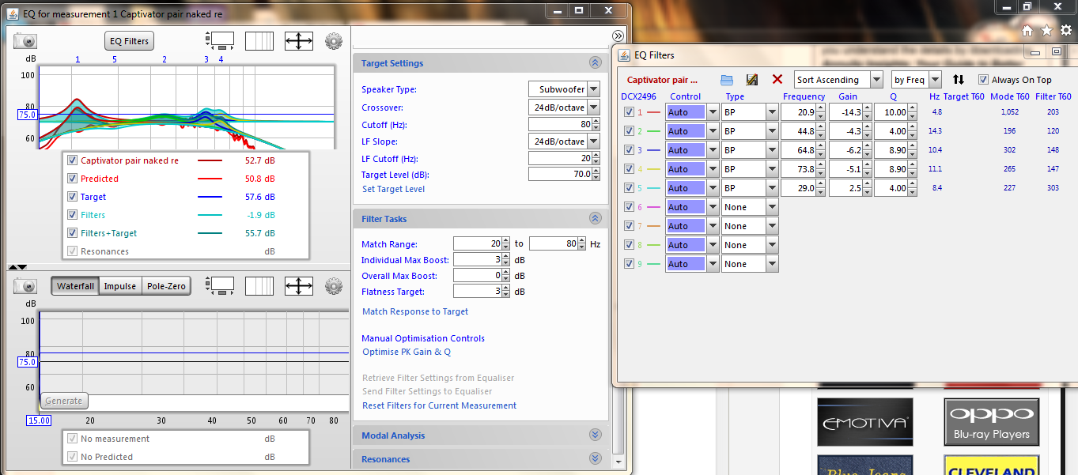This screenshot has height=475, width=1078.
Task: Disable filter 1 checkbox
Action: [629, 112]
